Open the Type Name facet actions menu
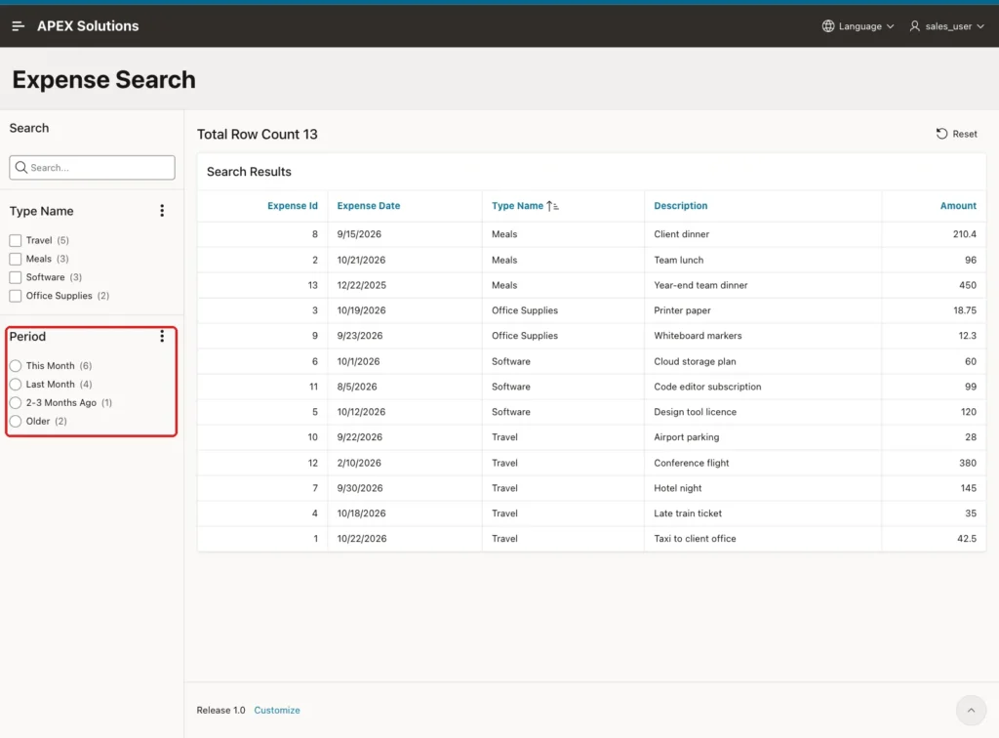Image resolution: width=999 pixels, height=738 pixels. (x=162, y=211)
